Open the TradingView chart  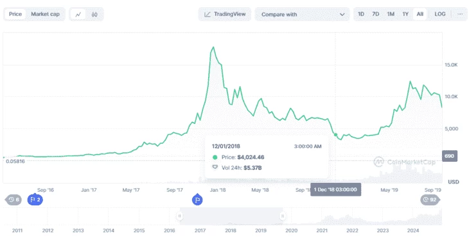(225, 14)
